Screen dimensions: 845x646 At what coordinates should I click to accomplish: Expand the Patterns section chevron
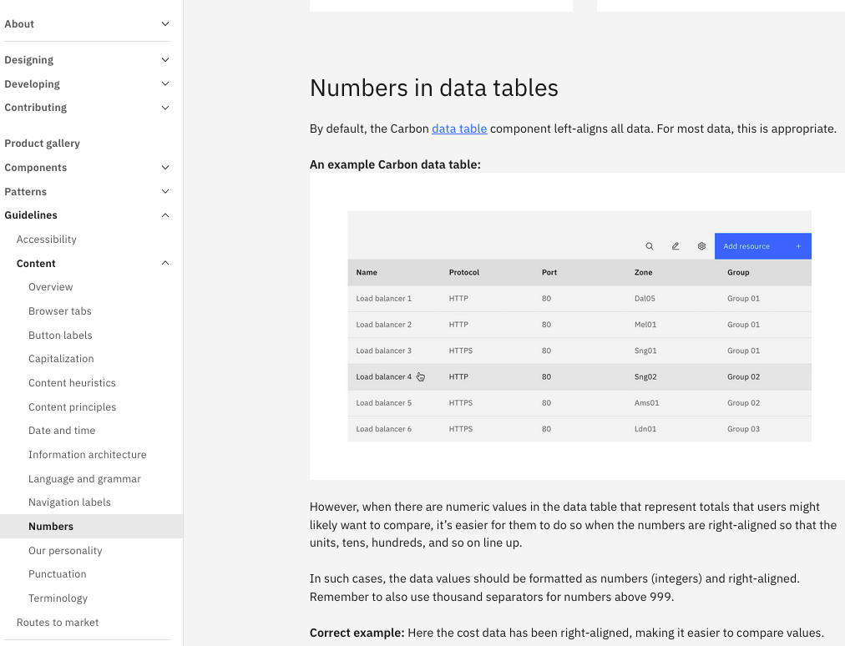point(165,191)
